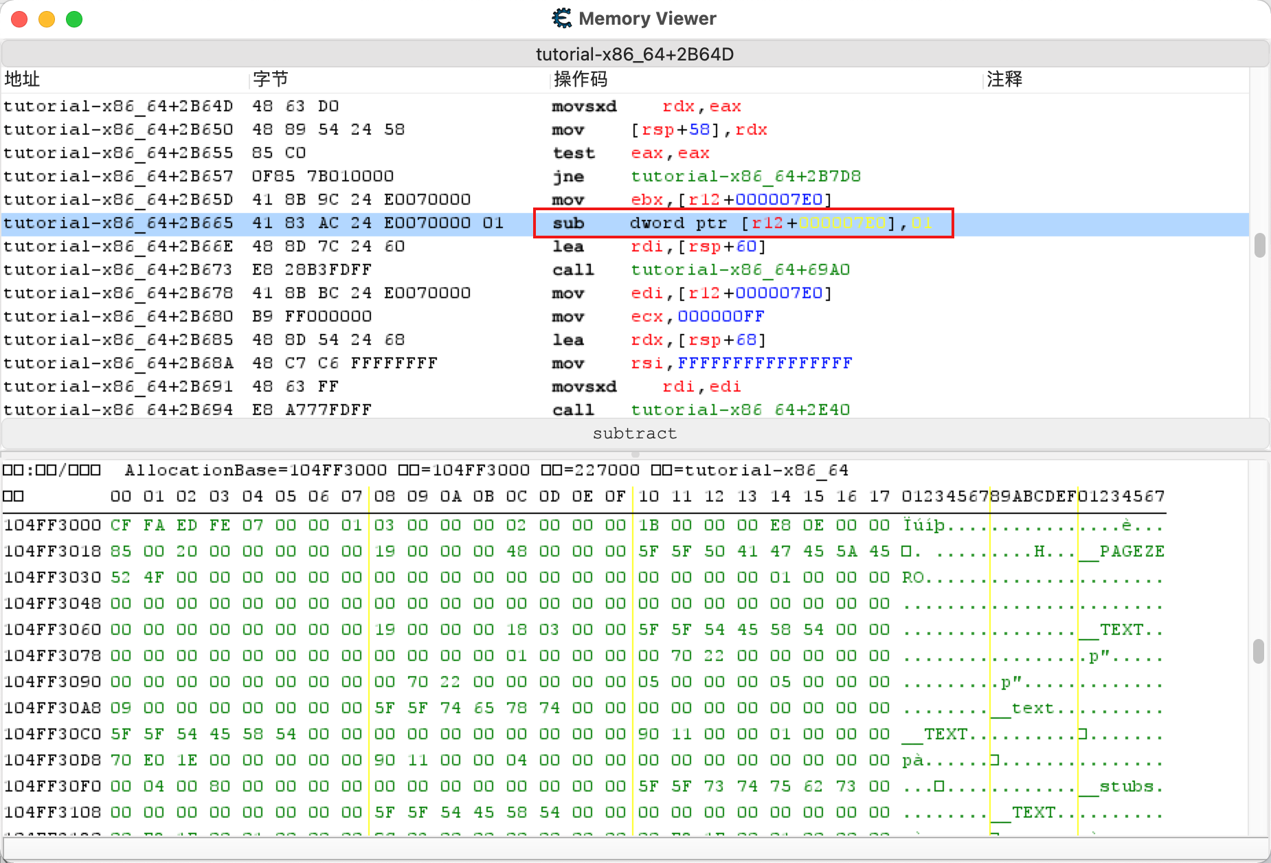Image resolution: width=1271 pixels, height=863 pixels.
Task: Select the lea rdi,[rsp+60] instruction row
Action: 625,247
